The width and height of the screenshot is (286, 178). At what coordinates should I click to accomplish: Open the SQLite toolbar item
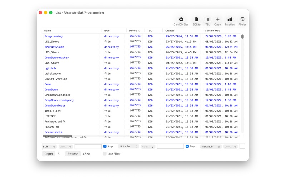196,19
